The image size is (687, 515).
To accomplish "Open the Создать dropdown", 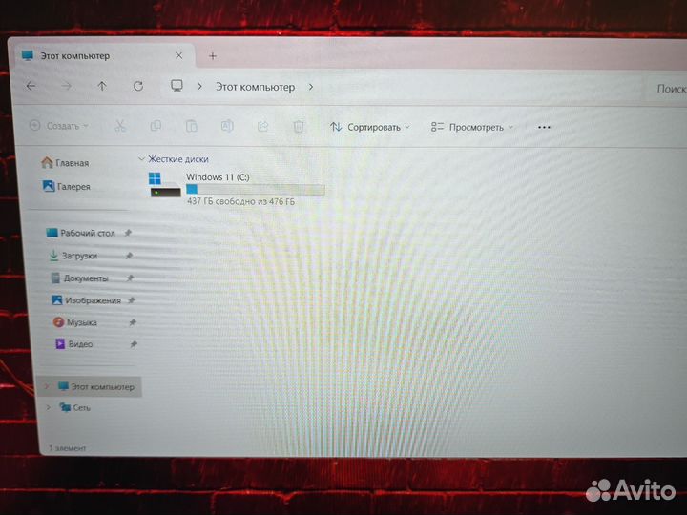I will [x=59, y=126].
